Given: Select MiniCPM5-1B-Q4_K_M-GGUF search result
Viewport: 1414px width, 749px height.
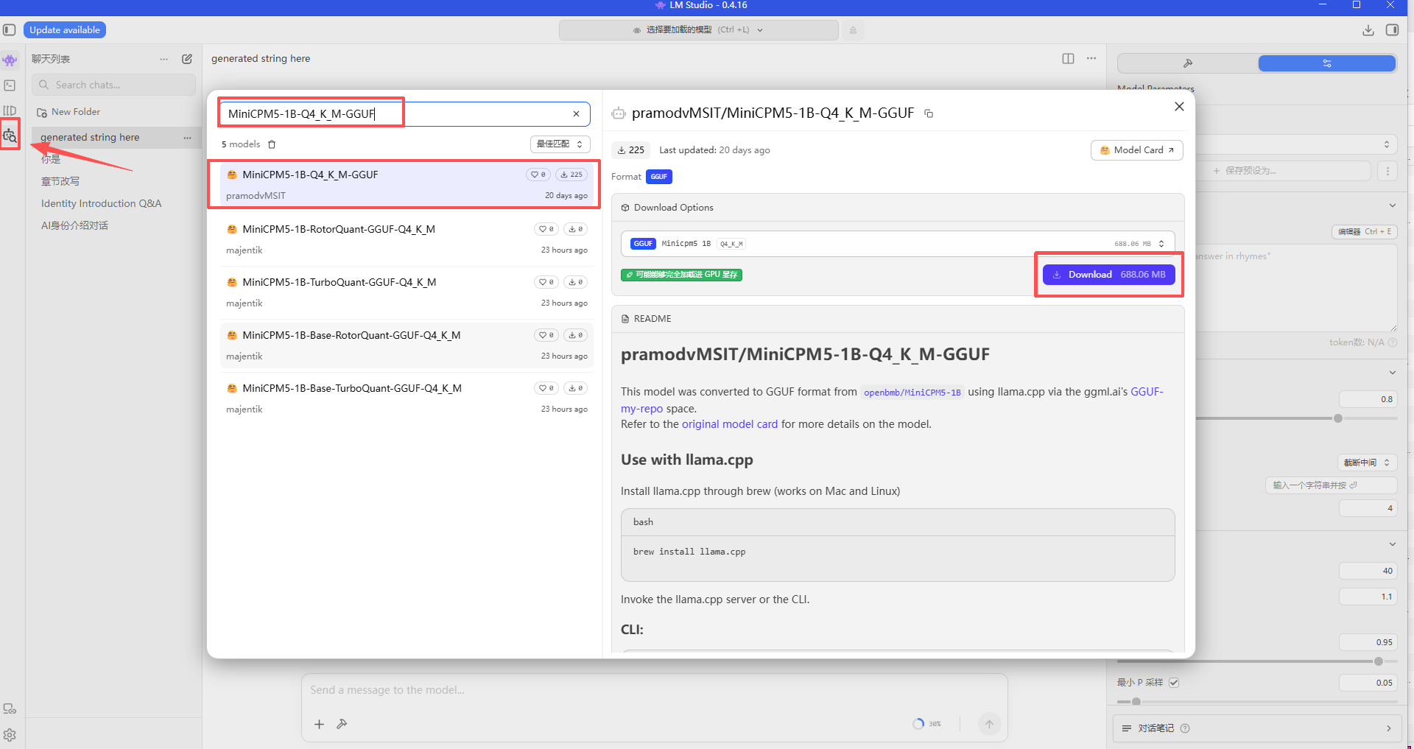Looking at the screenshot, I should (407, 184).
